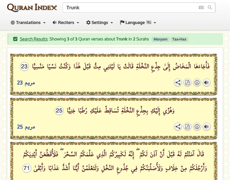
Task: Change site Language from the menu
Action: (x=138, y=22)
